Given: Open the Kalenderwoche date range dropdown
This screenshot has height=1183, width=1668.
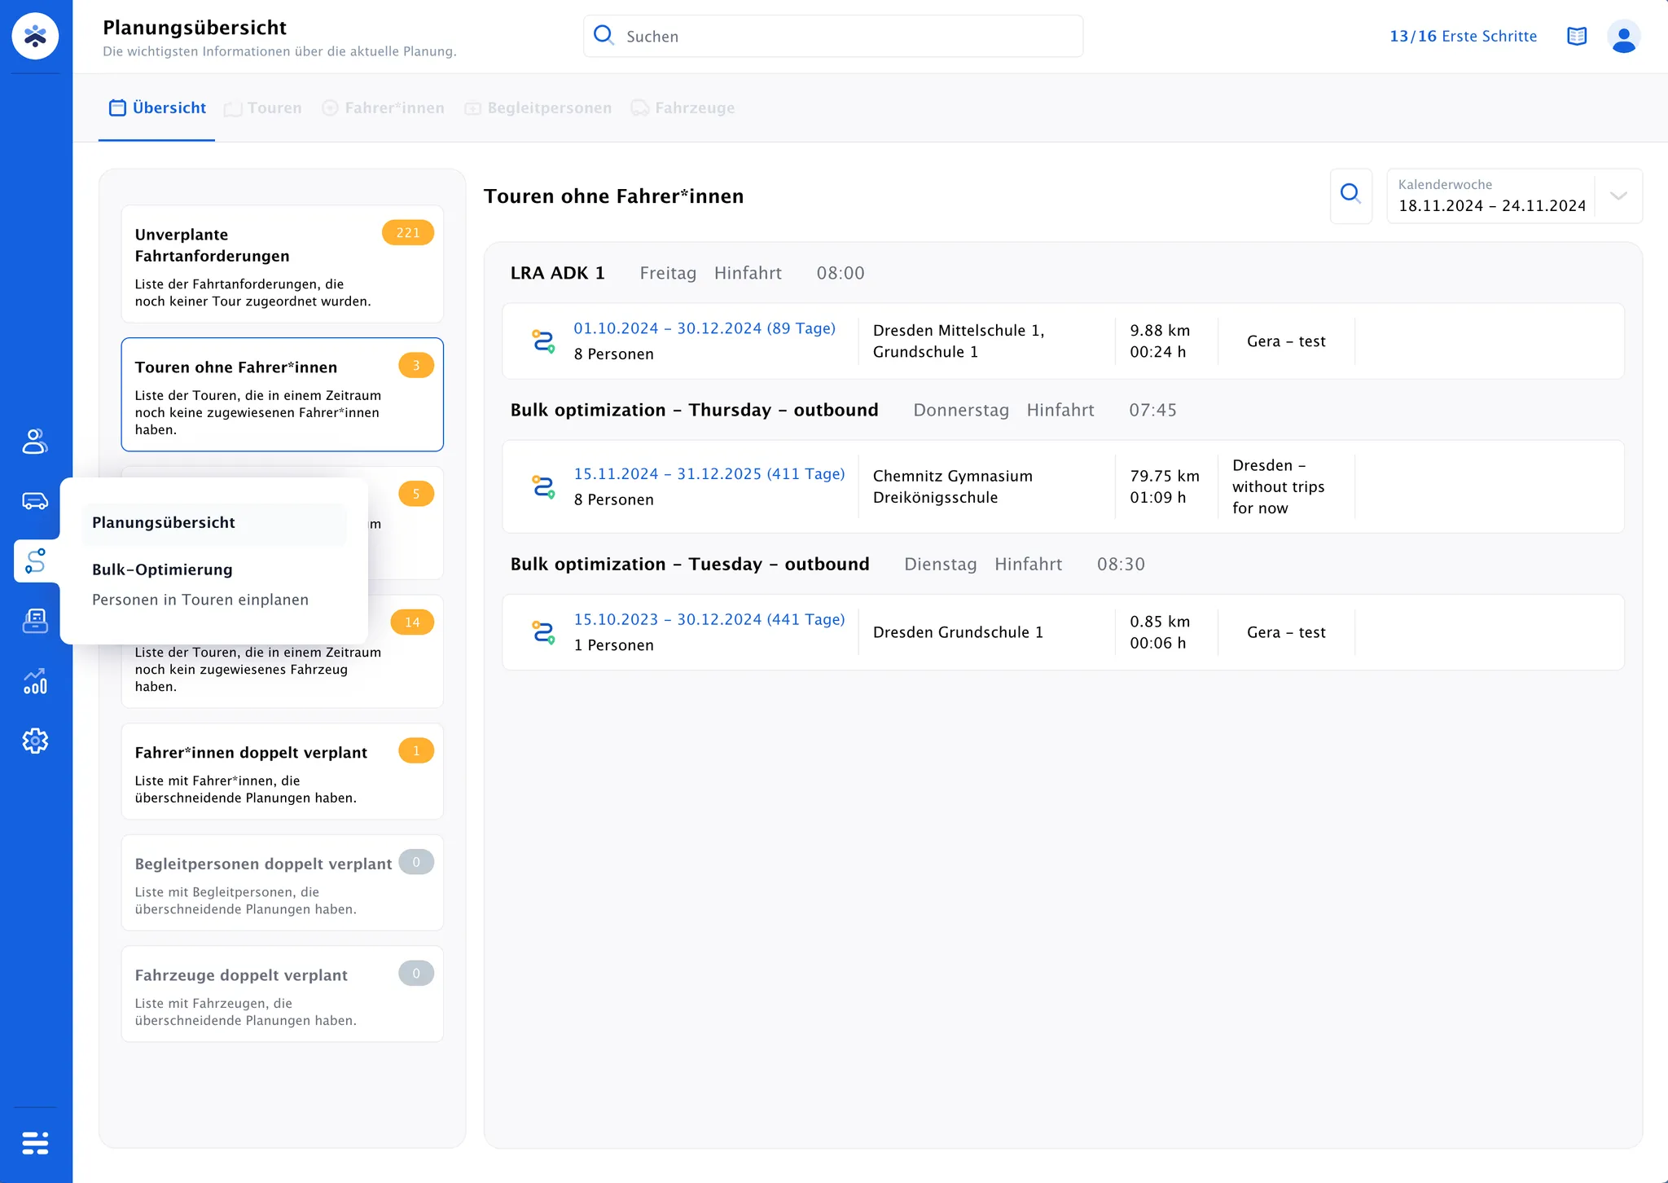Looking at the screenshot, I should [1515, 196].
